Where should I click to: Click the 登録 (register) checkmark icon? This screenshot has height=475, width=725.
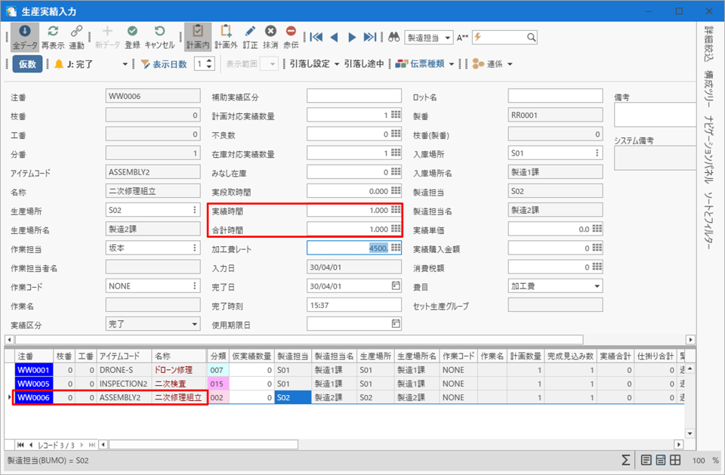(x=132, y=36)
